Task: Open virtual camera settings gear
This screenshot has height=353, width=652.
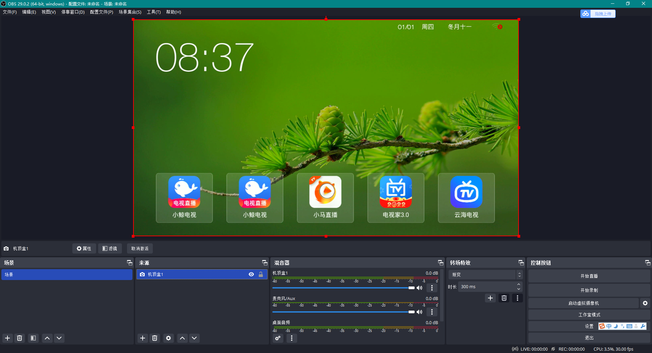Action: 645,303
